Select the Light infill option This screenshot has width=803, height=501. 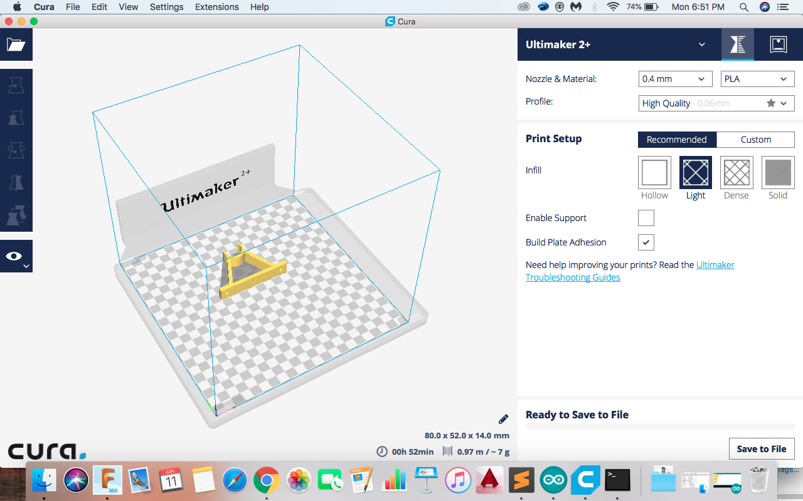click(x=696, y=172)
